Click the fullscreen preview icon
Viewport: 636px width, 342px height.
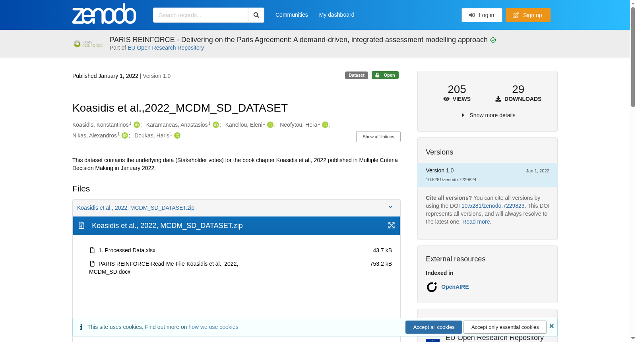[x=392, y=226]
